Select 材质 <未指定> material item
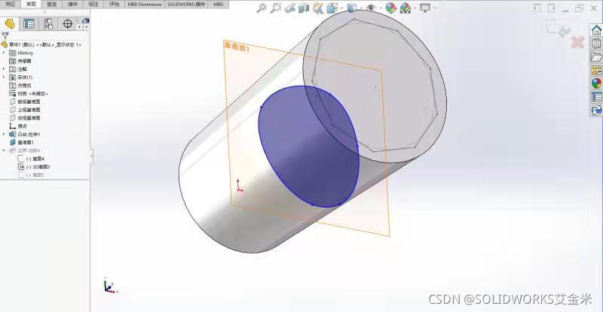 29,93
